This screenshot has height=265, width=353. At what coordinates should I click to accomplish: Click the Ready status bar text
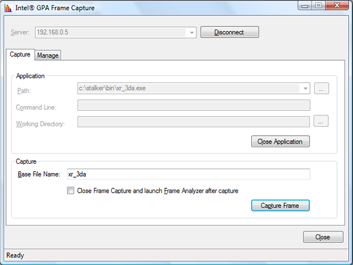click(15, 256)
